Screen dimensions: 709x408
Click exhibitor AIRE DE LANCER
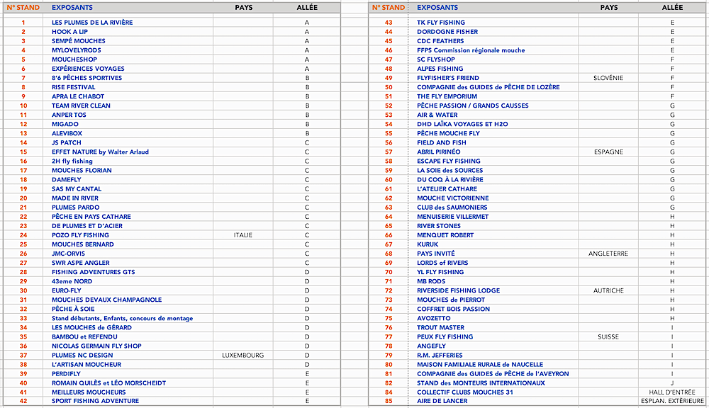tap(442, 402)
